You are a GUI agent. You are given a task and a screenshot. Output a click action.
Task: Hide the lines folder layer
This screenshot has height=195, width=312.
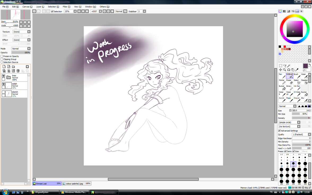pyautogui.click(x=3, y=76)
